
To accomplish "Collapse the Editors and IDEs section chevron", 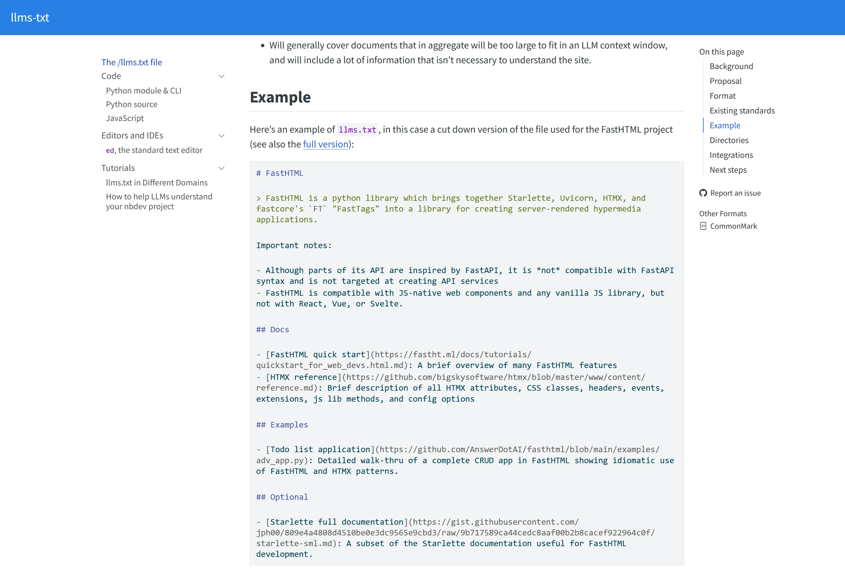I will [221, 136].
